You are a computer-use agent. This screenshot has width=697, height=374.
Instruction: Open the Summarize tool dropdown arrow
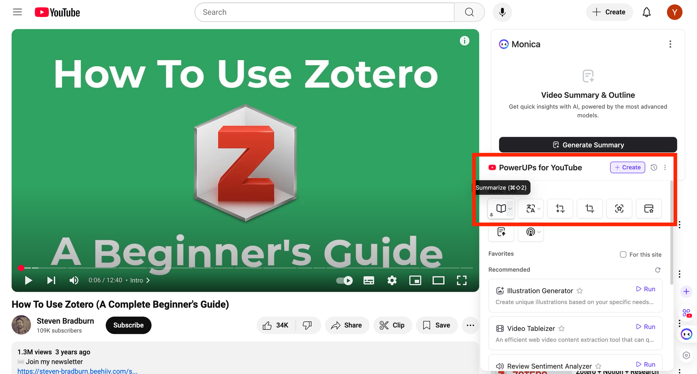[x=510, y=209]
